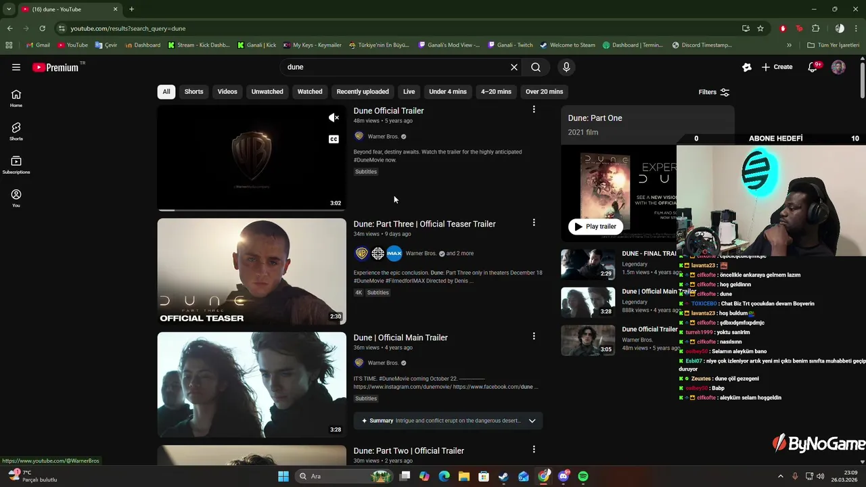Play trailer for Dune: Part One
Screen dimensions: 866x487
(595, 227)
